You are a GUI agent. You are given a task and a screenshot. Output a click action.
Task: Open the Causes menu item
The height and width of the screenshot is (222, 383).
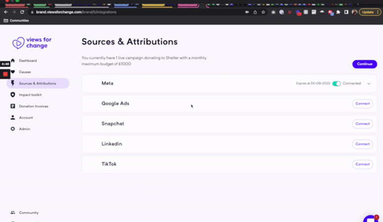click(25, 72)
